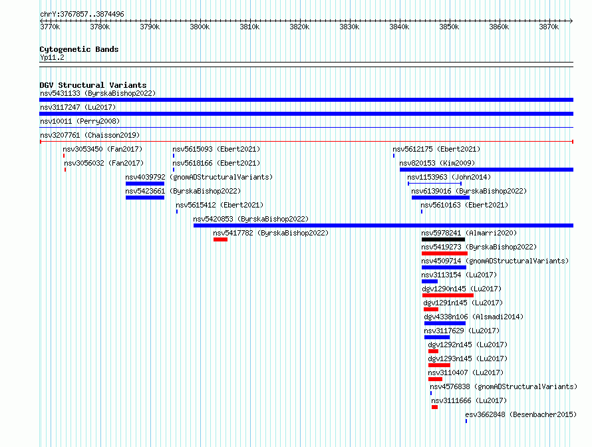The width and height of the screenshot is (592, 447).
Task: Open nsv3053450 (Fan2017) variant
Action: (x=102, y=149)
